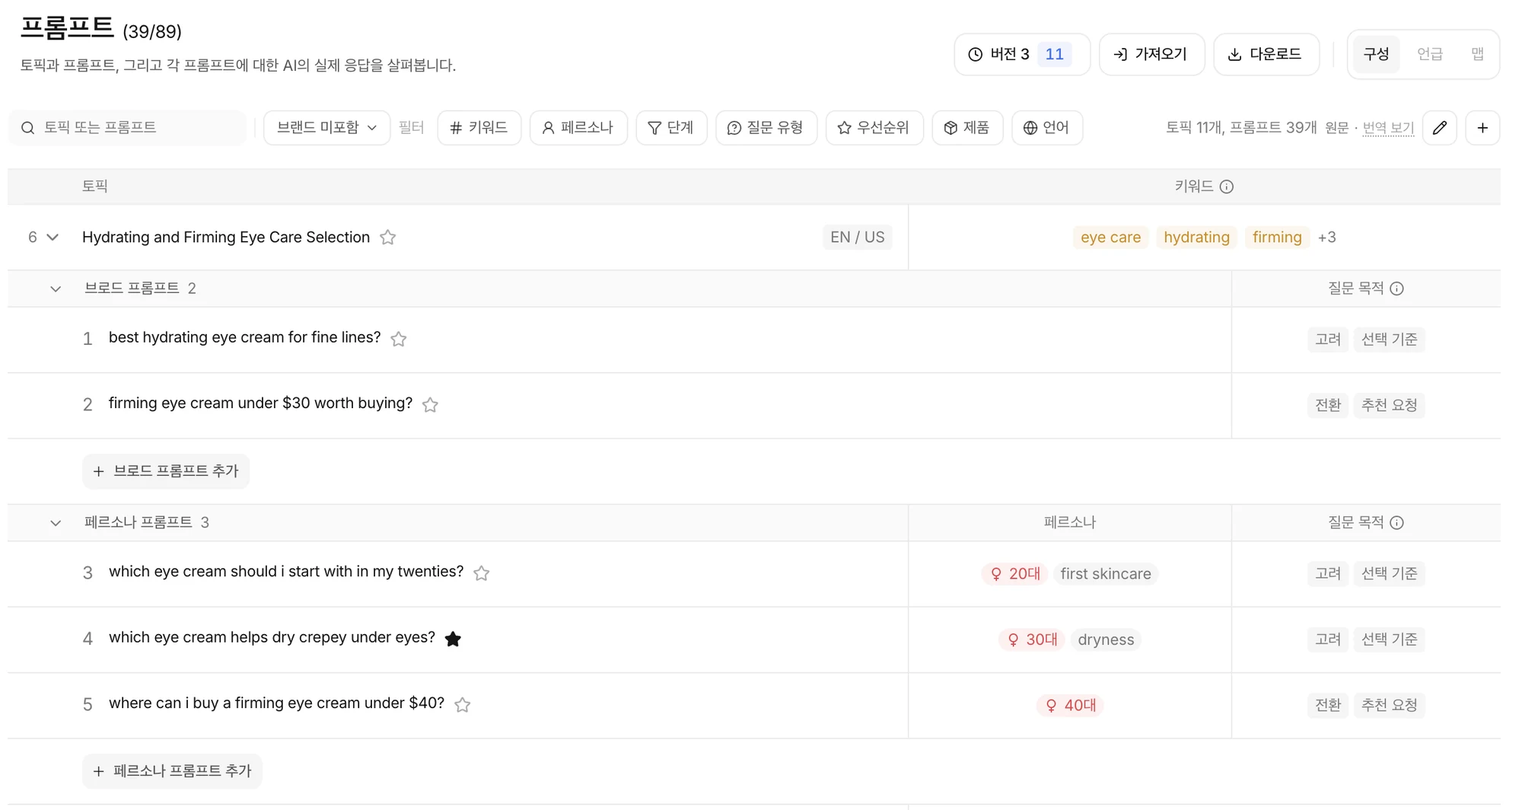Image resolution: width=1522 pixels, height=810 pixels.
Task: Click the plus add icon at top right
Action: click(1482, 128)
